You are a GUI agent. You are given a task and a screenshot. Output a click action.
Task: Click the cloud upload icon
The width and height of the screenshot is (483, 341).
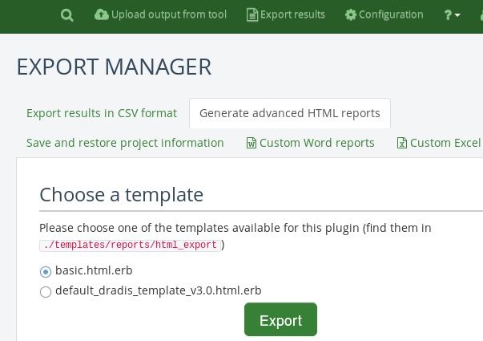click(x=101, y=14)
